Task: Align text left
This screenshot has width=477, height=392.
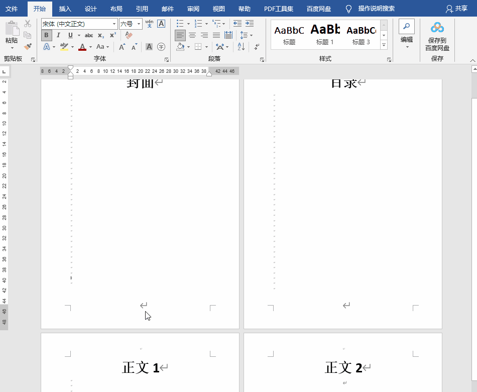Action: point(180,35)
